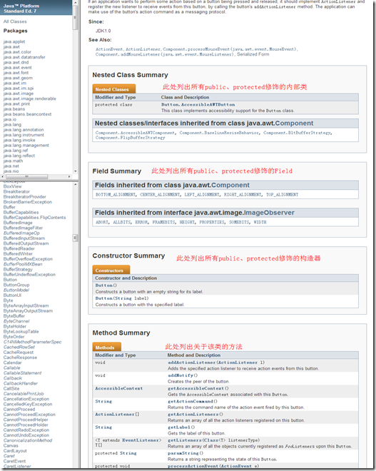Open Component.BaselineResizeBehavior link

219,133
